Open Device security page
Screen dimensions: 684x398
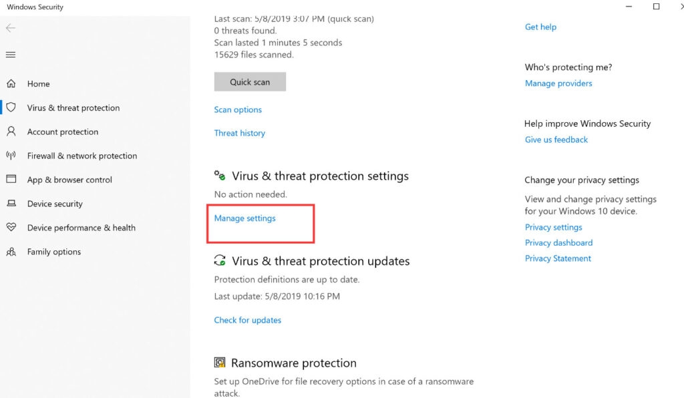[x=55, y=204]
